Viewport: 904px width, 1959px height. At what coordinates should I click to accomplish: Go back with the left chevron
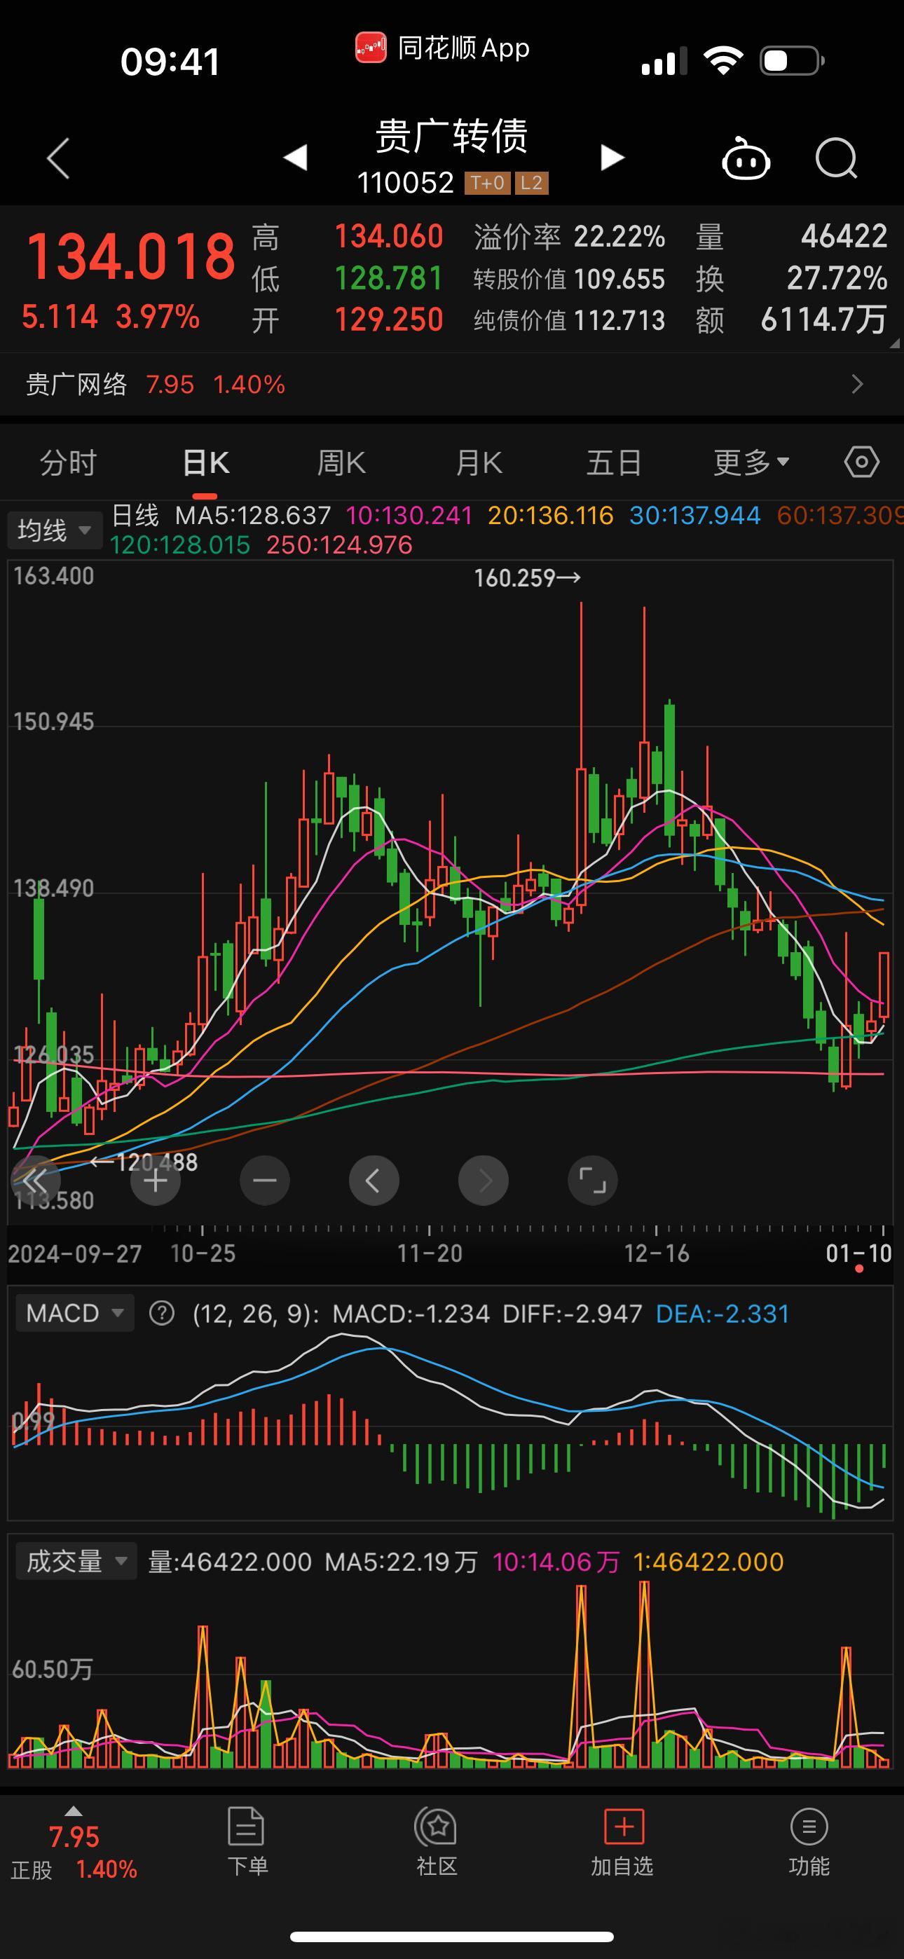59,158
